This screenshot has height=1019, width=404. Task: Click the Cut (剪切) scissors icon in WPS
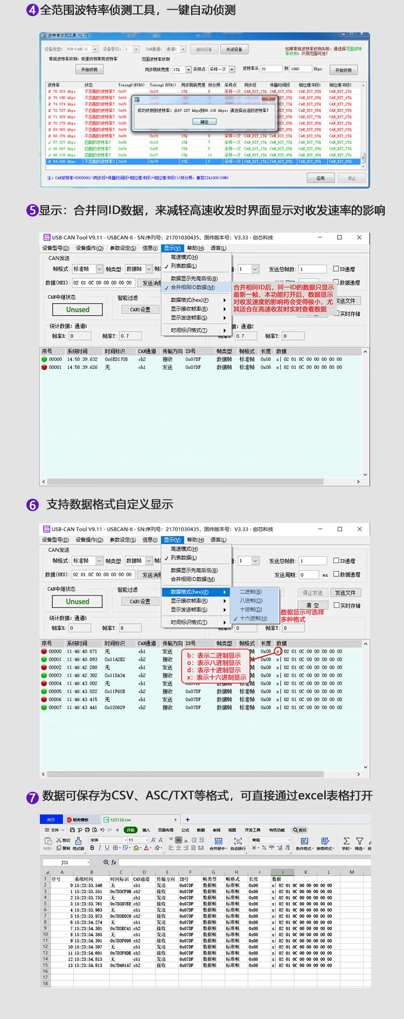(x=59, y=840)
